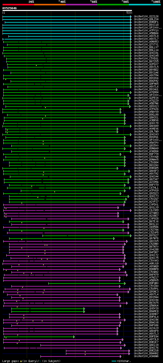Click the UniRef100_C5X884 label
This screenshot has width=163, height=363.
coord(146,162)
